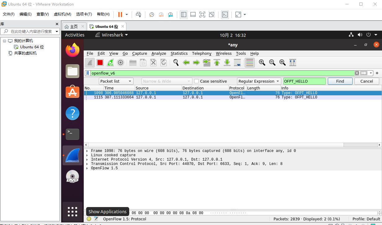This screenshot has width=382, height=225.
Task: Jump to the last packet
Action: (x=227, y=63)
